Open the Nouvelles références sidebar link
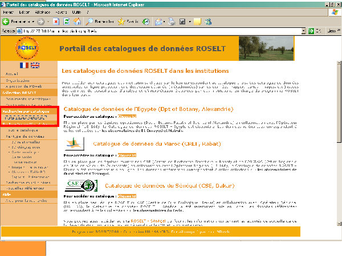The width and height of the screenshot is (342, 256). pos(25,188)
